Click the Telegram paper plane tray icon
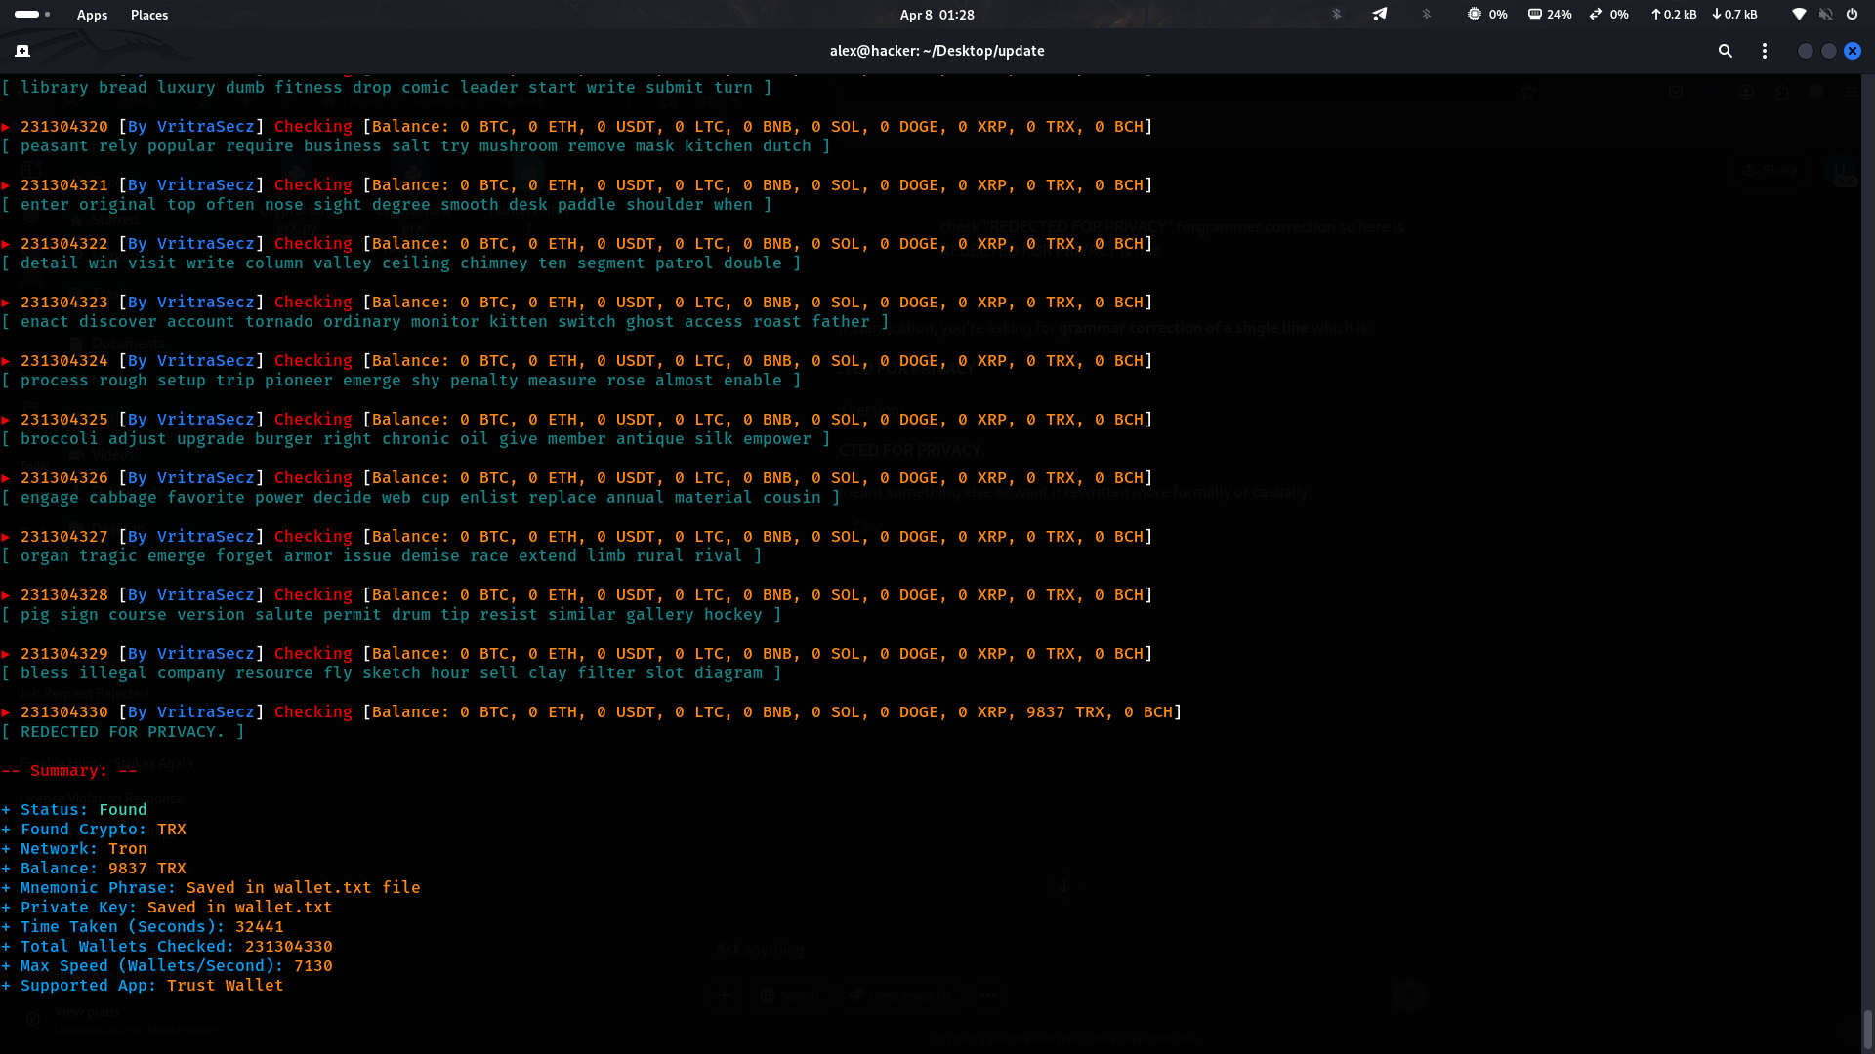 [x=1380, y=15]
